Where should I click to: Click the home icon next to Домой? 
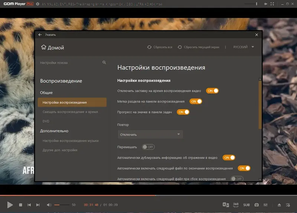[43, 47]
